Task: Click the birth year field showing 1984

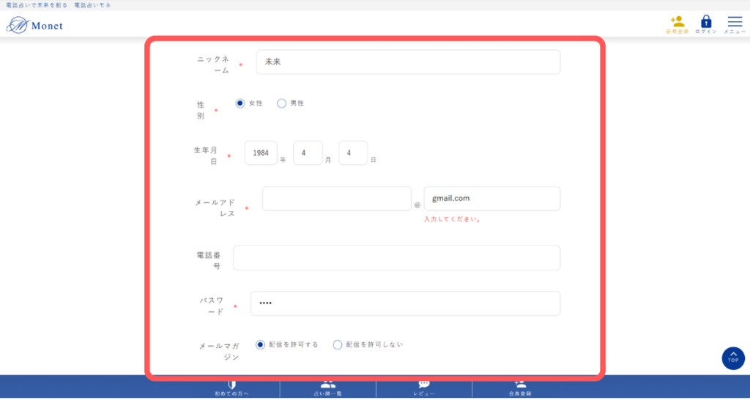Action: click(x=261, y=153)
